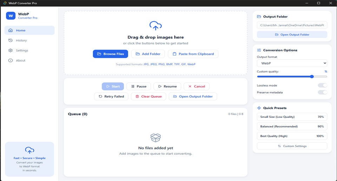Viewport: 337px width, 181px height.
Task: Select Best Quality (High) preset
Action: 292,136
